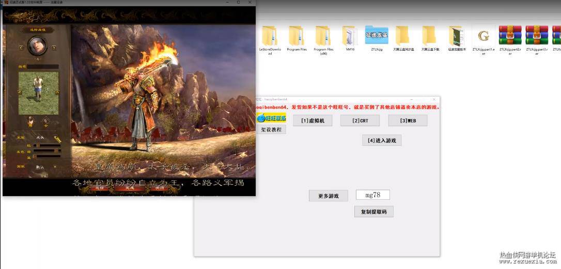Open the Program Files folder

click(x=297, y=39)
